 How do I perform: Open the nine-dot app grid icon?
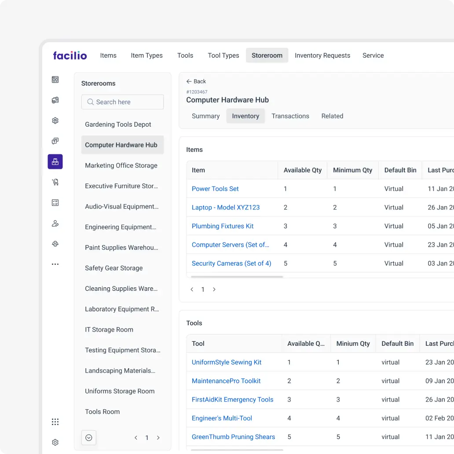click(x=55, y=422)
